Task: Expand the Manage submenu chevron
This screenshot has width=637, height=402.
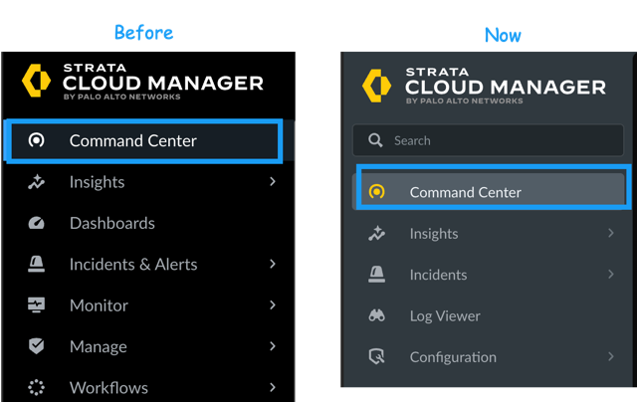Action: 272,346
